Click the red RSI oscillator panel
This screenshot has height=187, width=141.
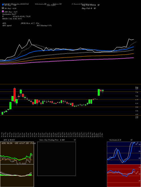[124, 176]
